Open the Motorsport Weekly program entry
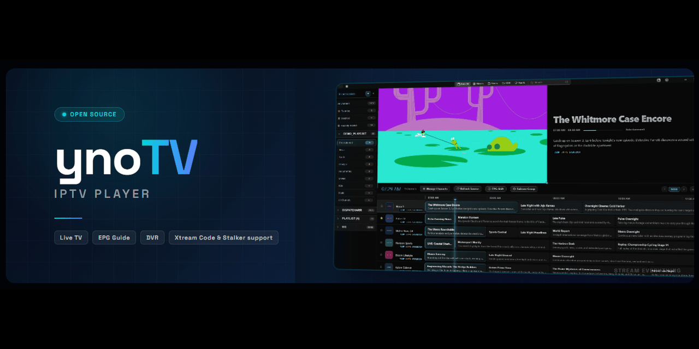 (x=502, y=243)
